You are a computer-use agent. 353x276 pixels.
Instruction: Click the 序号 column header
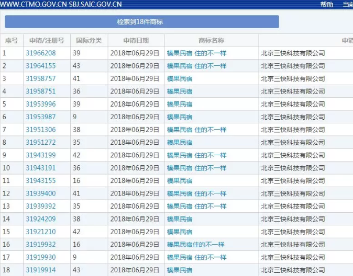click(x=12, y=40)
